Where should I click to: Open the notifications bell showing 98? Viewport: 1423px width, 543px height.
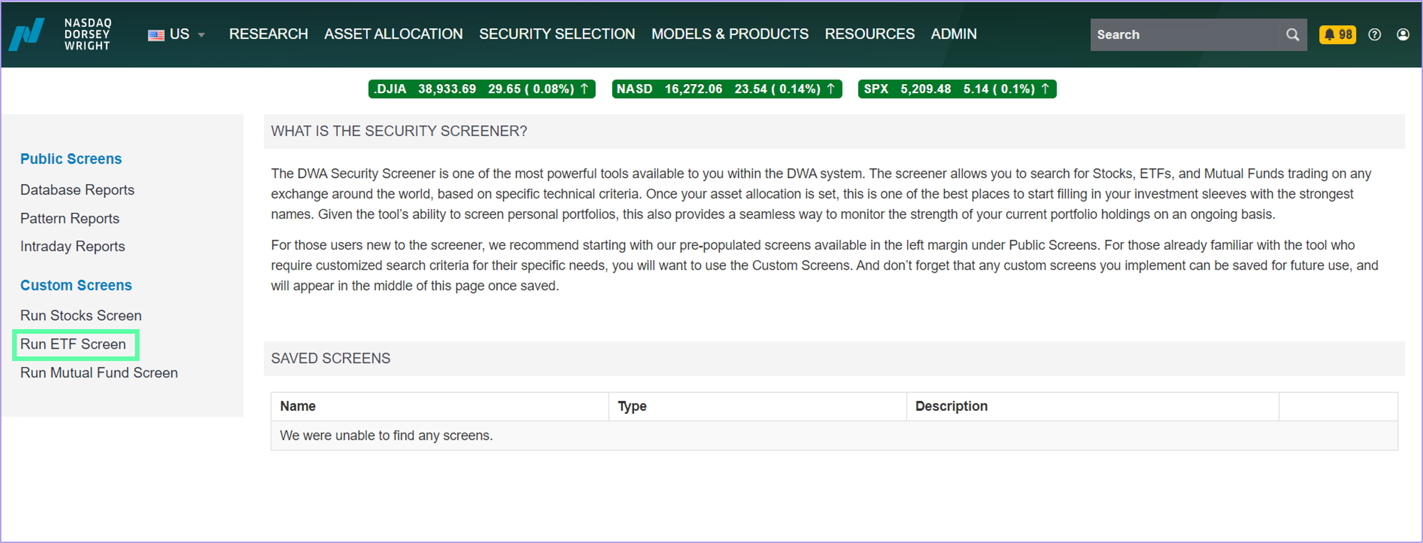click(1337, 35)
